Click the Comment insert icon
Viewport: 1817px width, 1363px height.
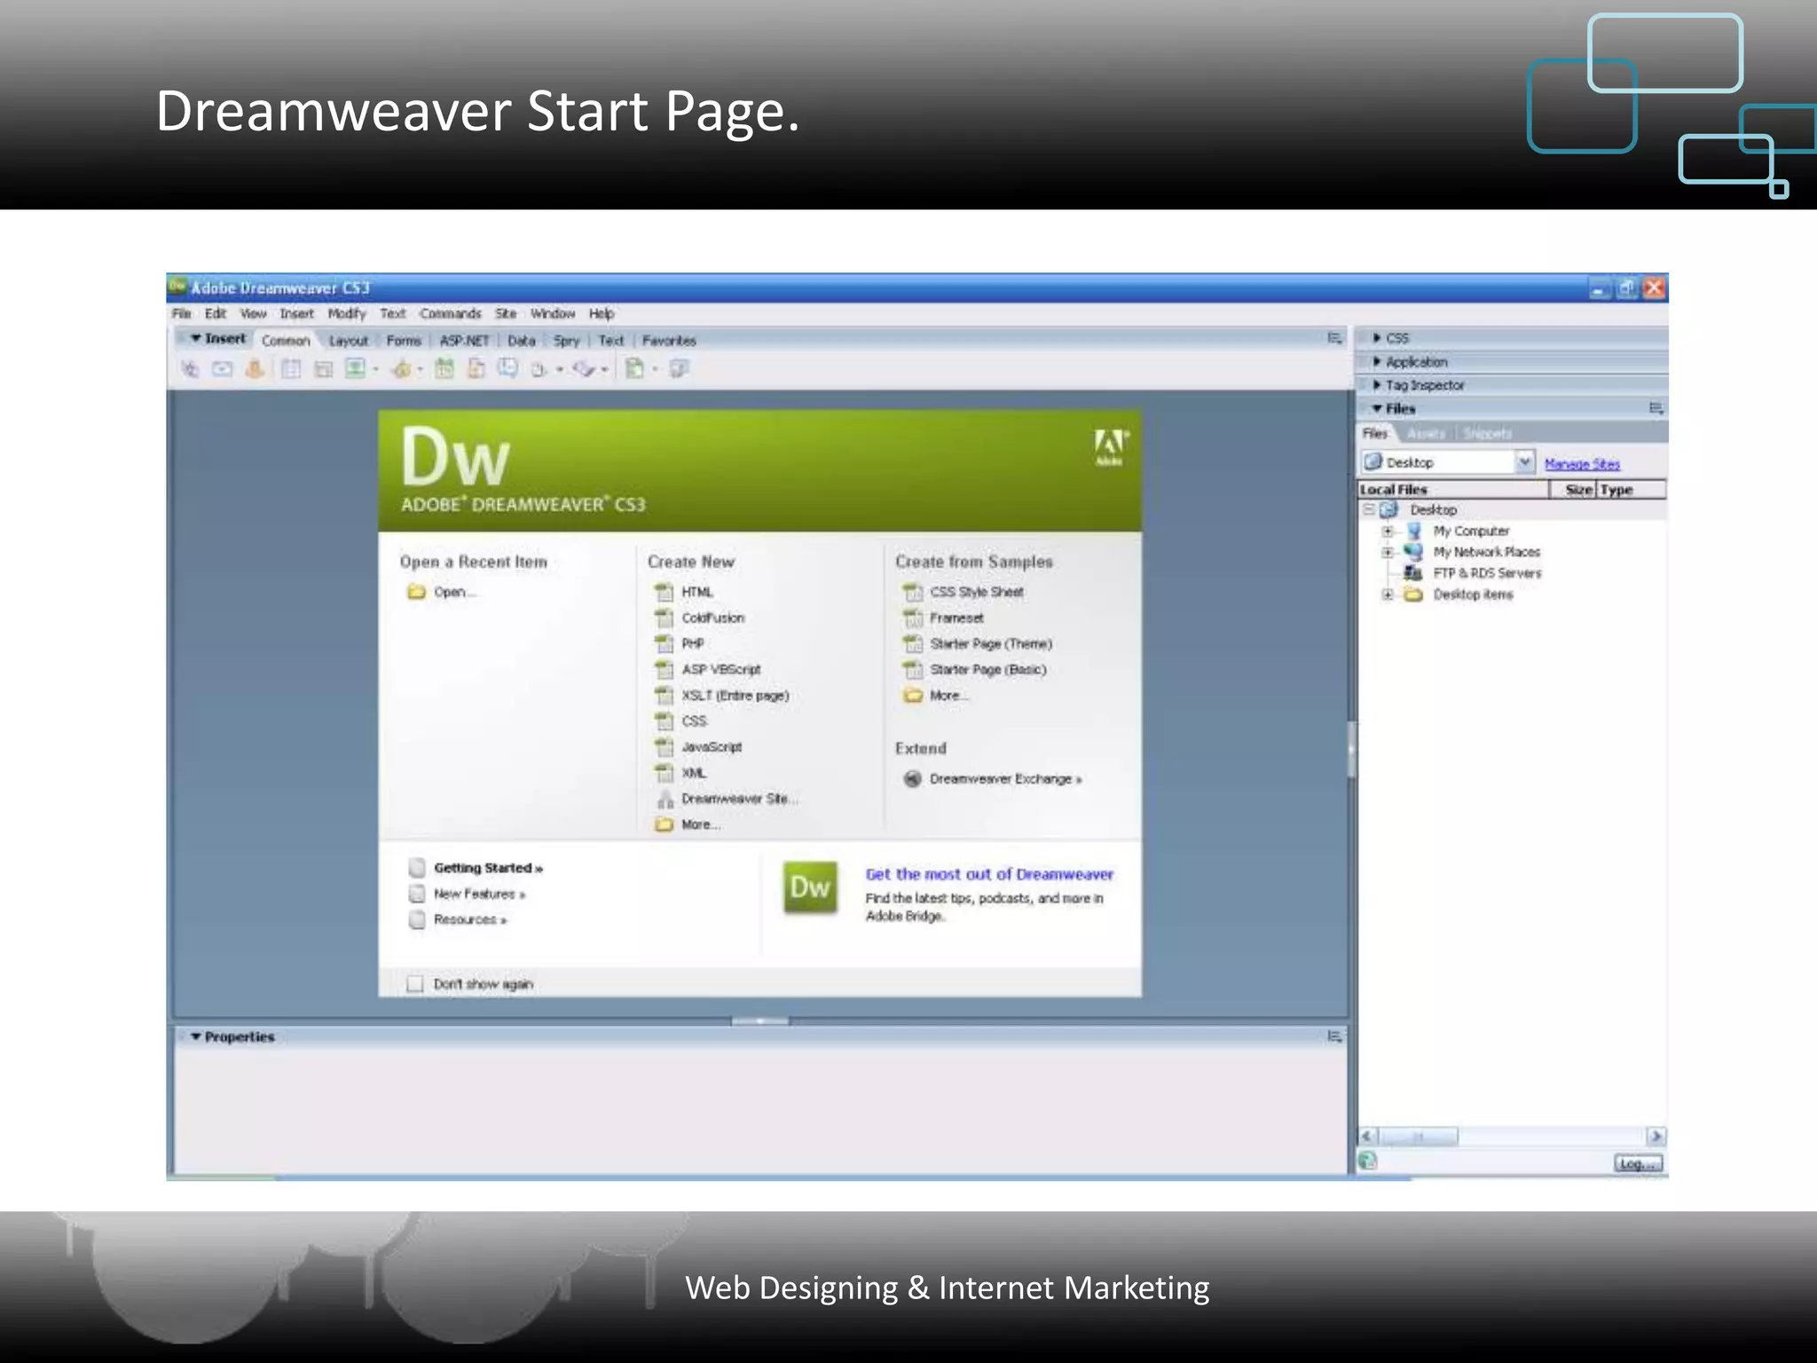(x=507, y=368)
